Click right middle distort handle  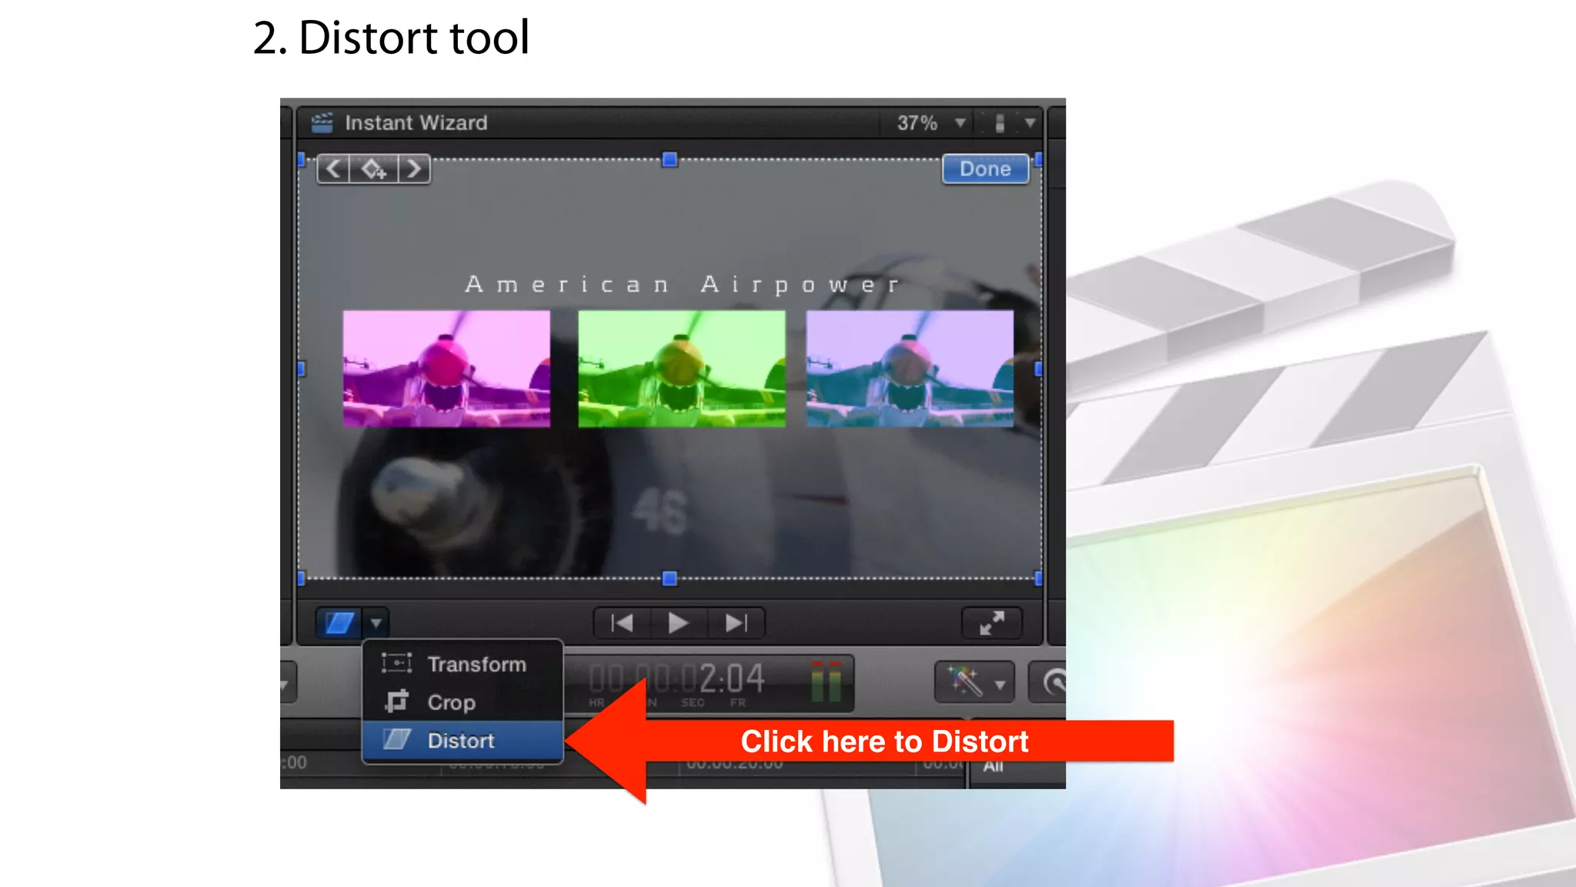point(1038,369)
